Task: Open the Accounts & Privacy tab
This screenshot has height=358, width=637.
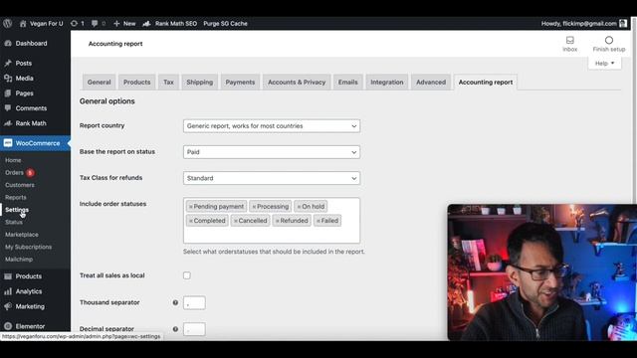Action: point(297,82)
